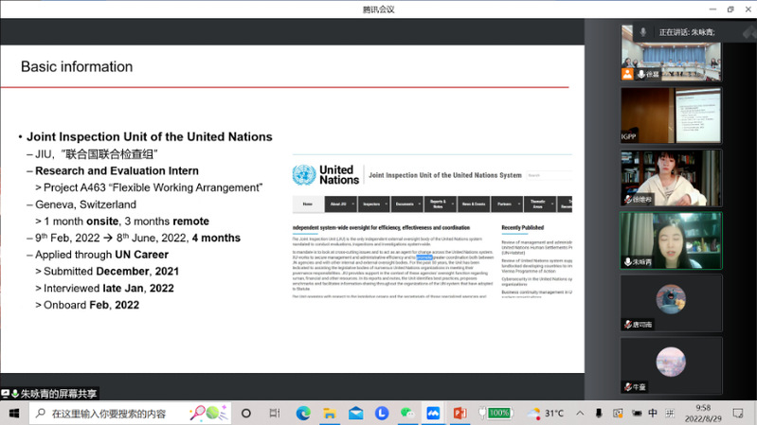Select the participant tile with pink avatar
This screenshot has width=757, height=425.
click(x=671, y=365)
